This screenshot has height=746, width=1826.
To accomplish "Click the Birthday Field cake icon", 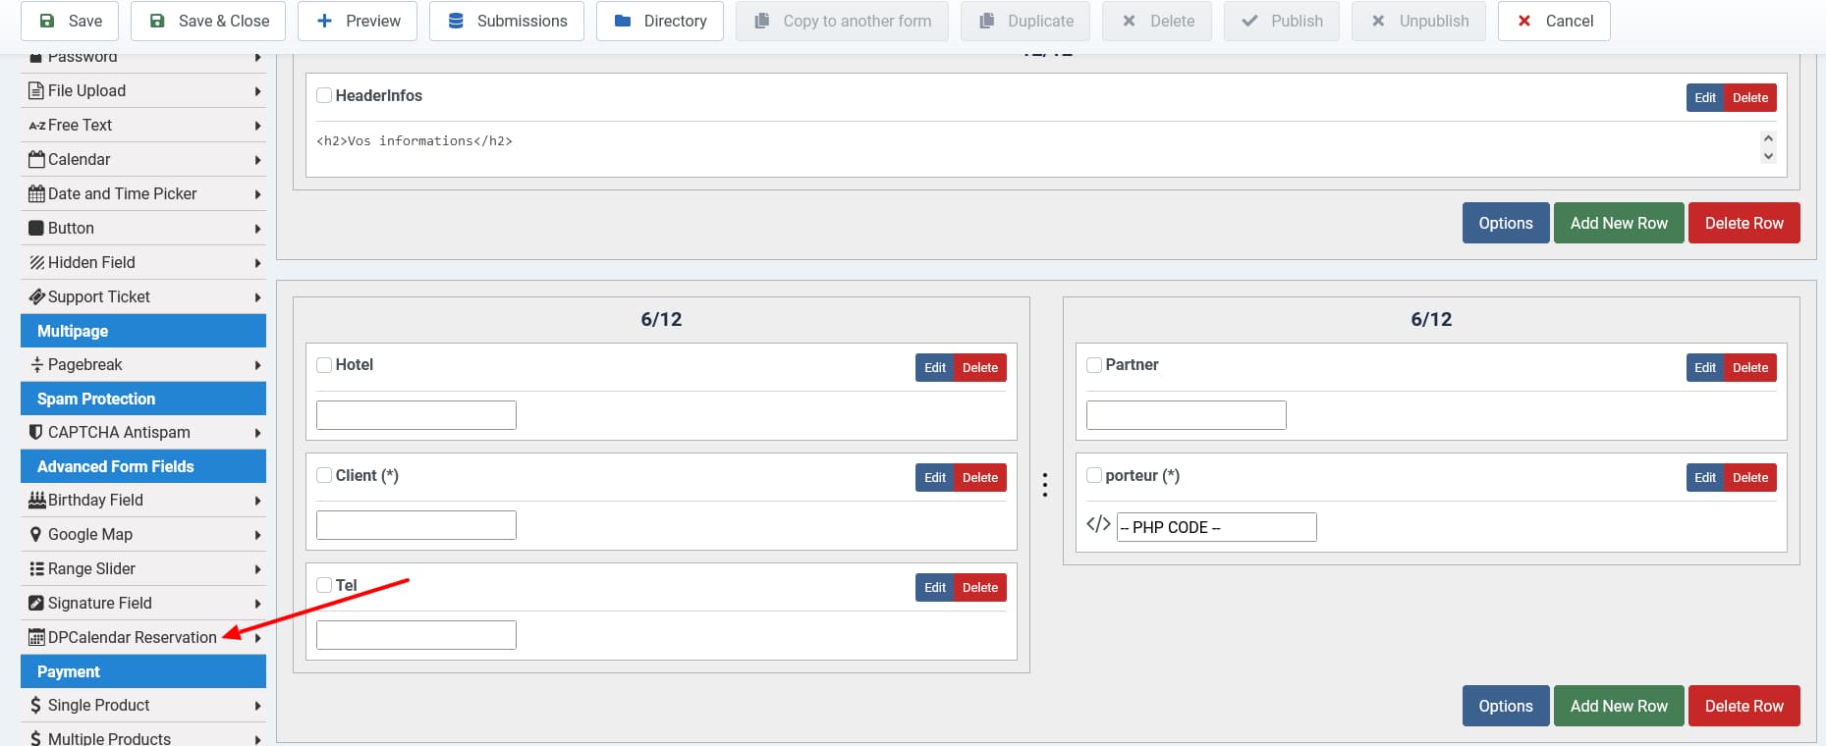I will (x=36, y=500).
